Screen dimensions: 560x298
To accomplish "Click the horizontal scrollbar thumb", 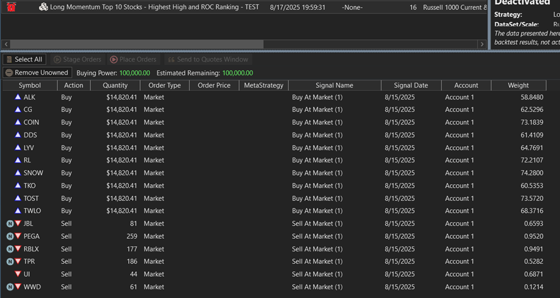I will tap(136, 44).
